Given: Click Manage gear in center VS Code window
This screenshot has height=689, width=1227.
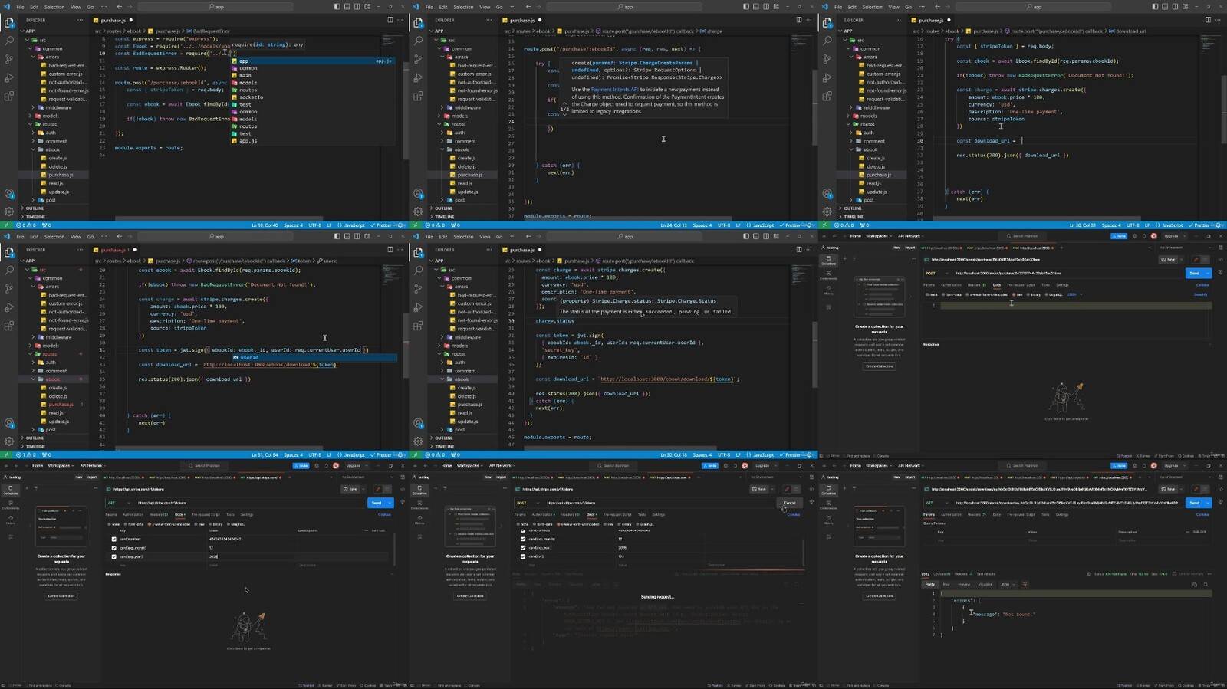Looking at the screenshot, I should (418, 441).
